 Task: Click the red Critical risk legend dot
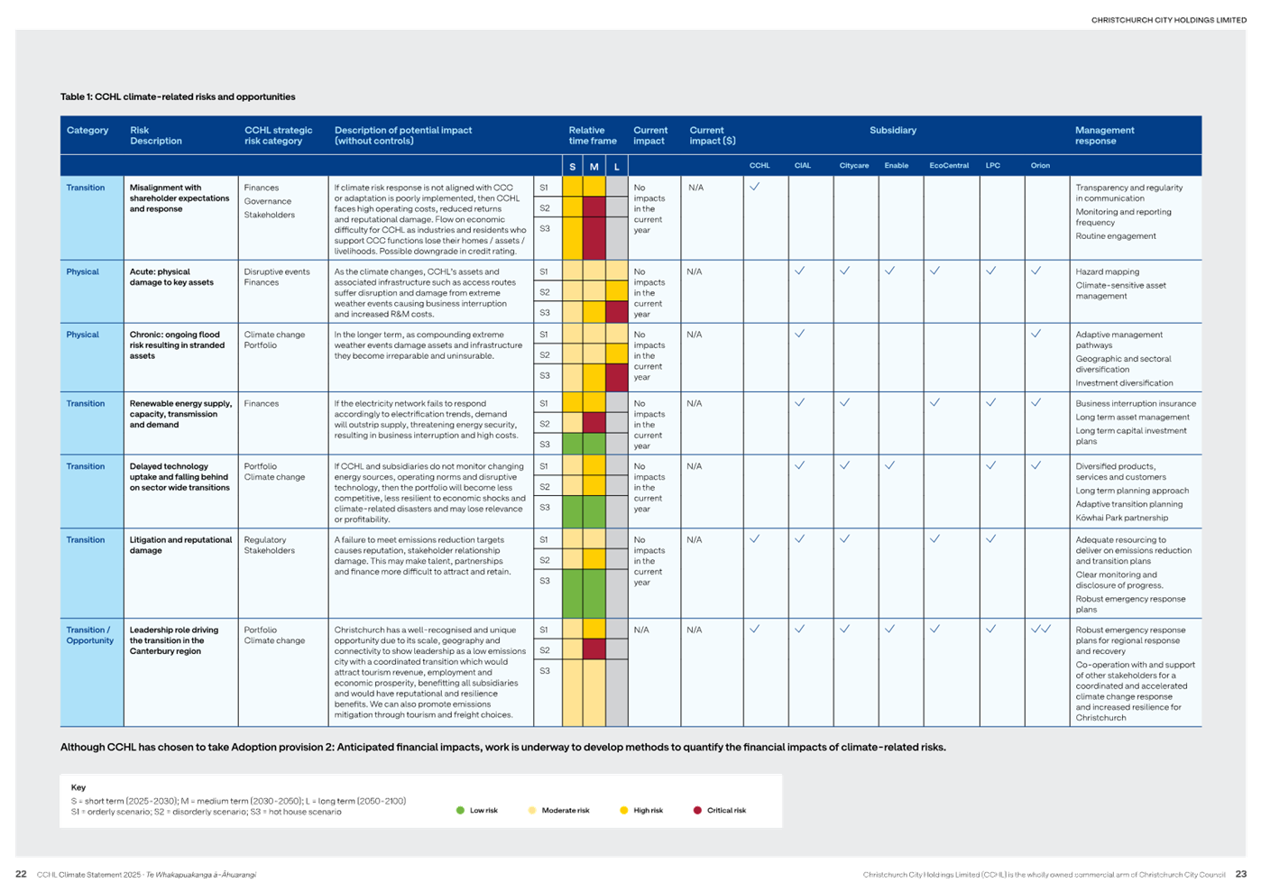697,810
